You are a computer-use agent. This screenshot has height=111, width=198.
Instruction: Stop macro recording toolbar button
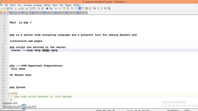tap(98, 8)
